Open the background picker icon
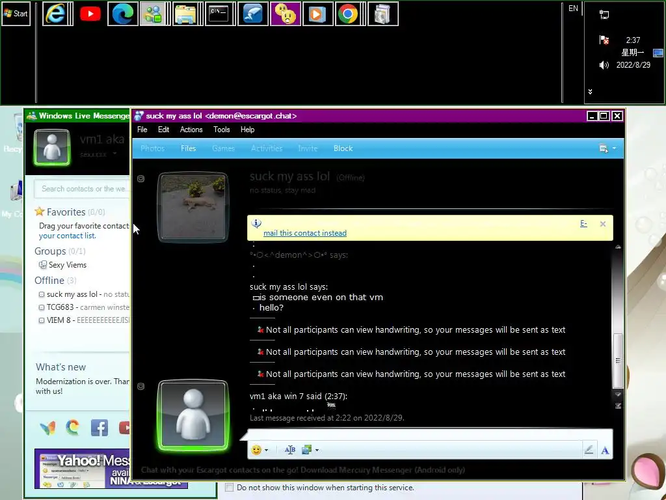Image resolution: width=666 pixels, height=500 pixels. [307, 450]
